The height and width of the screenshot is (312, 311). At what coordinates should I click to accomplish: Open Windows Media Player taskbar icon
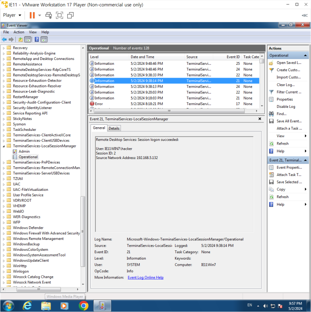click(64, 306)
